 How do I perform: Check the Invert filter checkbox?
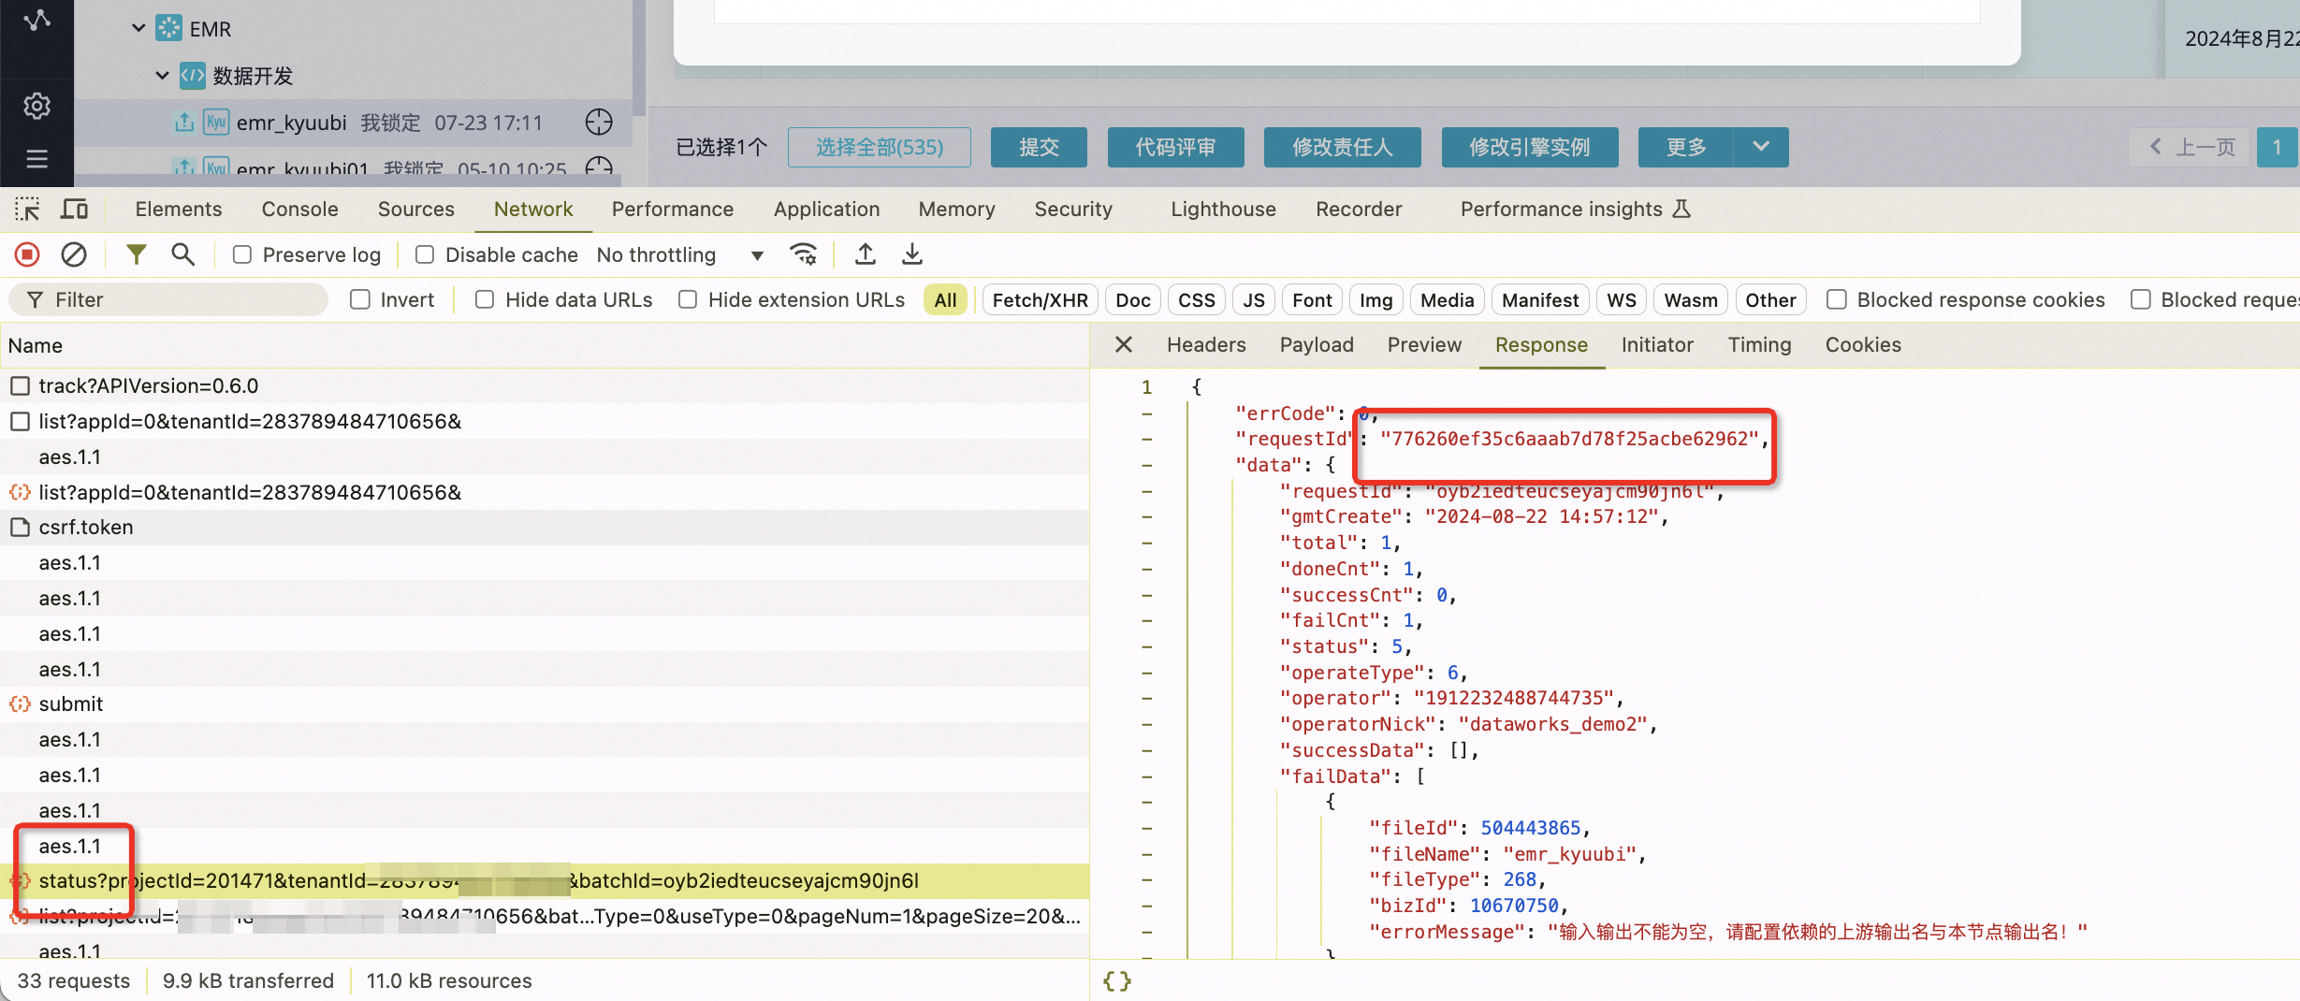coord(360,299)
